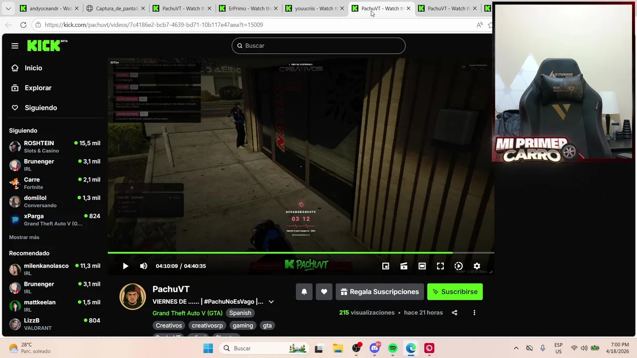
Task: Open the video settings gear
Action: [x=477, y=266]
